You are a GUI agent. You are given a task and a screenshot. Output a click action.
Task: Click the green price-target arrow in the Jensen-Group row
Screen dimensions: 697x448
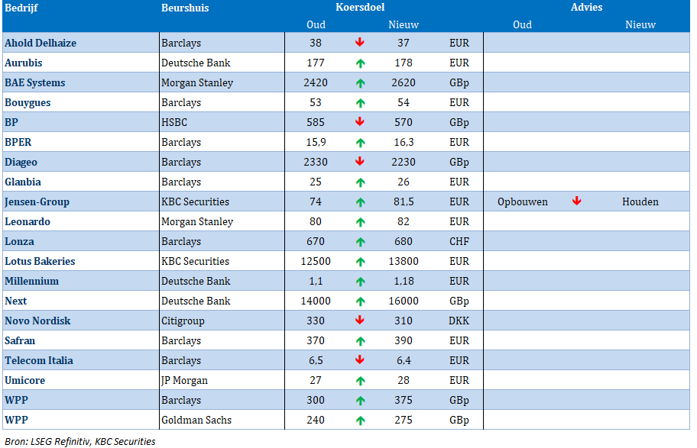click(360, 202)
